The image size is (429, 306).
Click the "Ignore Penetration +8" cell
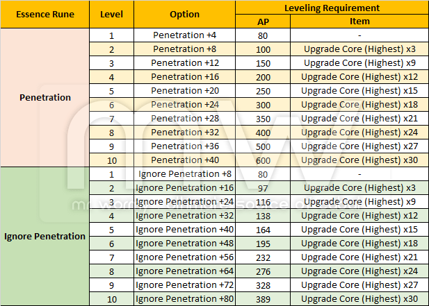click(184, 173)
